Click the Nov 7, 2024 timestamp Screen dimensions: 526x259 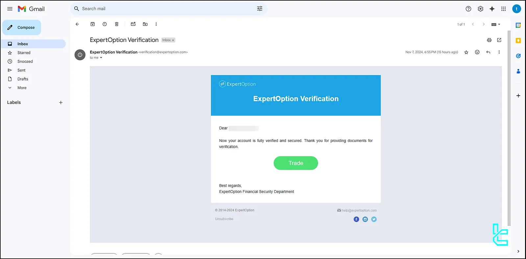[x=432, y=52]
